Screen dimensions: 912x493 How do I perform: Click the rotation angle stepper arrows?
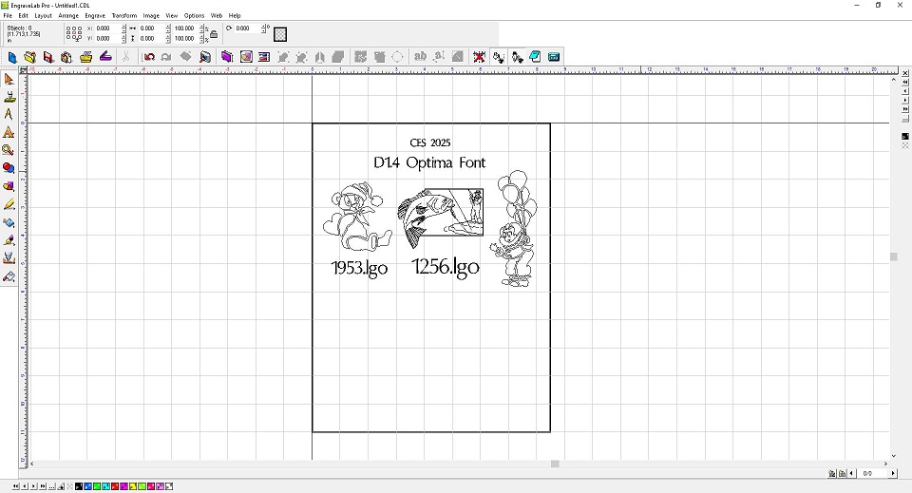(263, 28)
